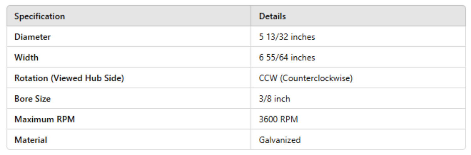
Task: Click the word 'inches' in the Width row
Action: click(x=303, y=58)
